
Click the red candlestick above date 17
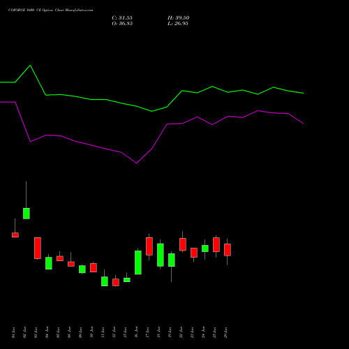[149, 246]
